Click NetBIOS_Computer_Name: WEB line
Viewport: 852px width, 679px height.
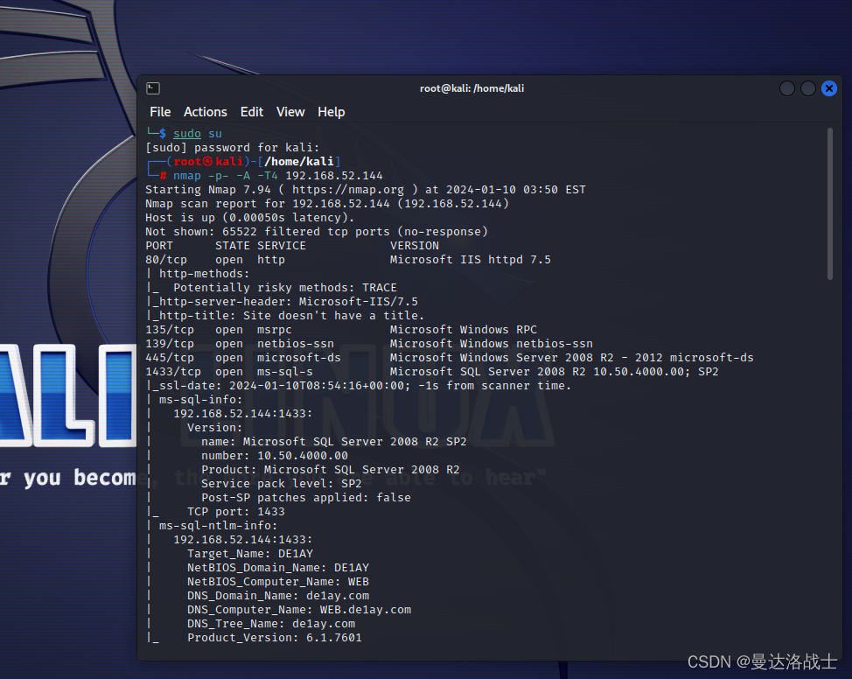click(278, 582)
